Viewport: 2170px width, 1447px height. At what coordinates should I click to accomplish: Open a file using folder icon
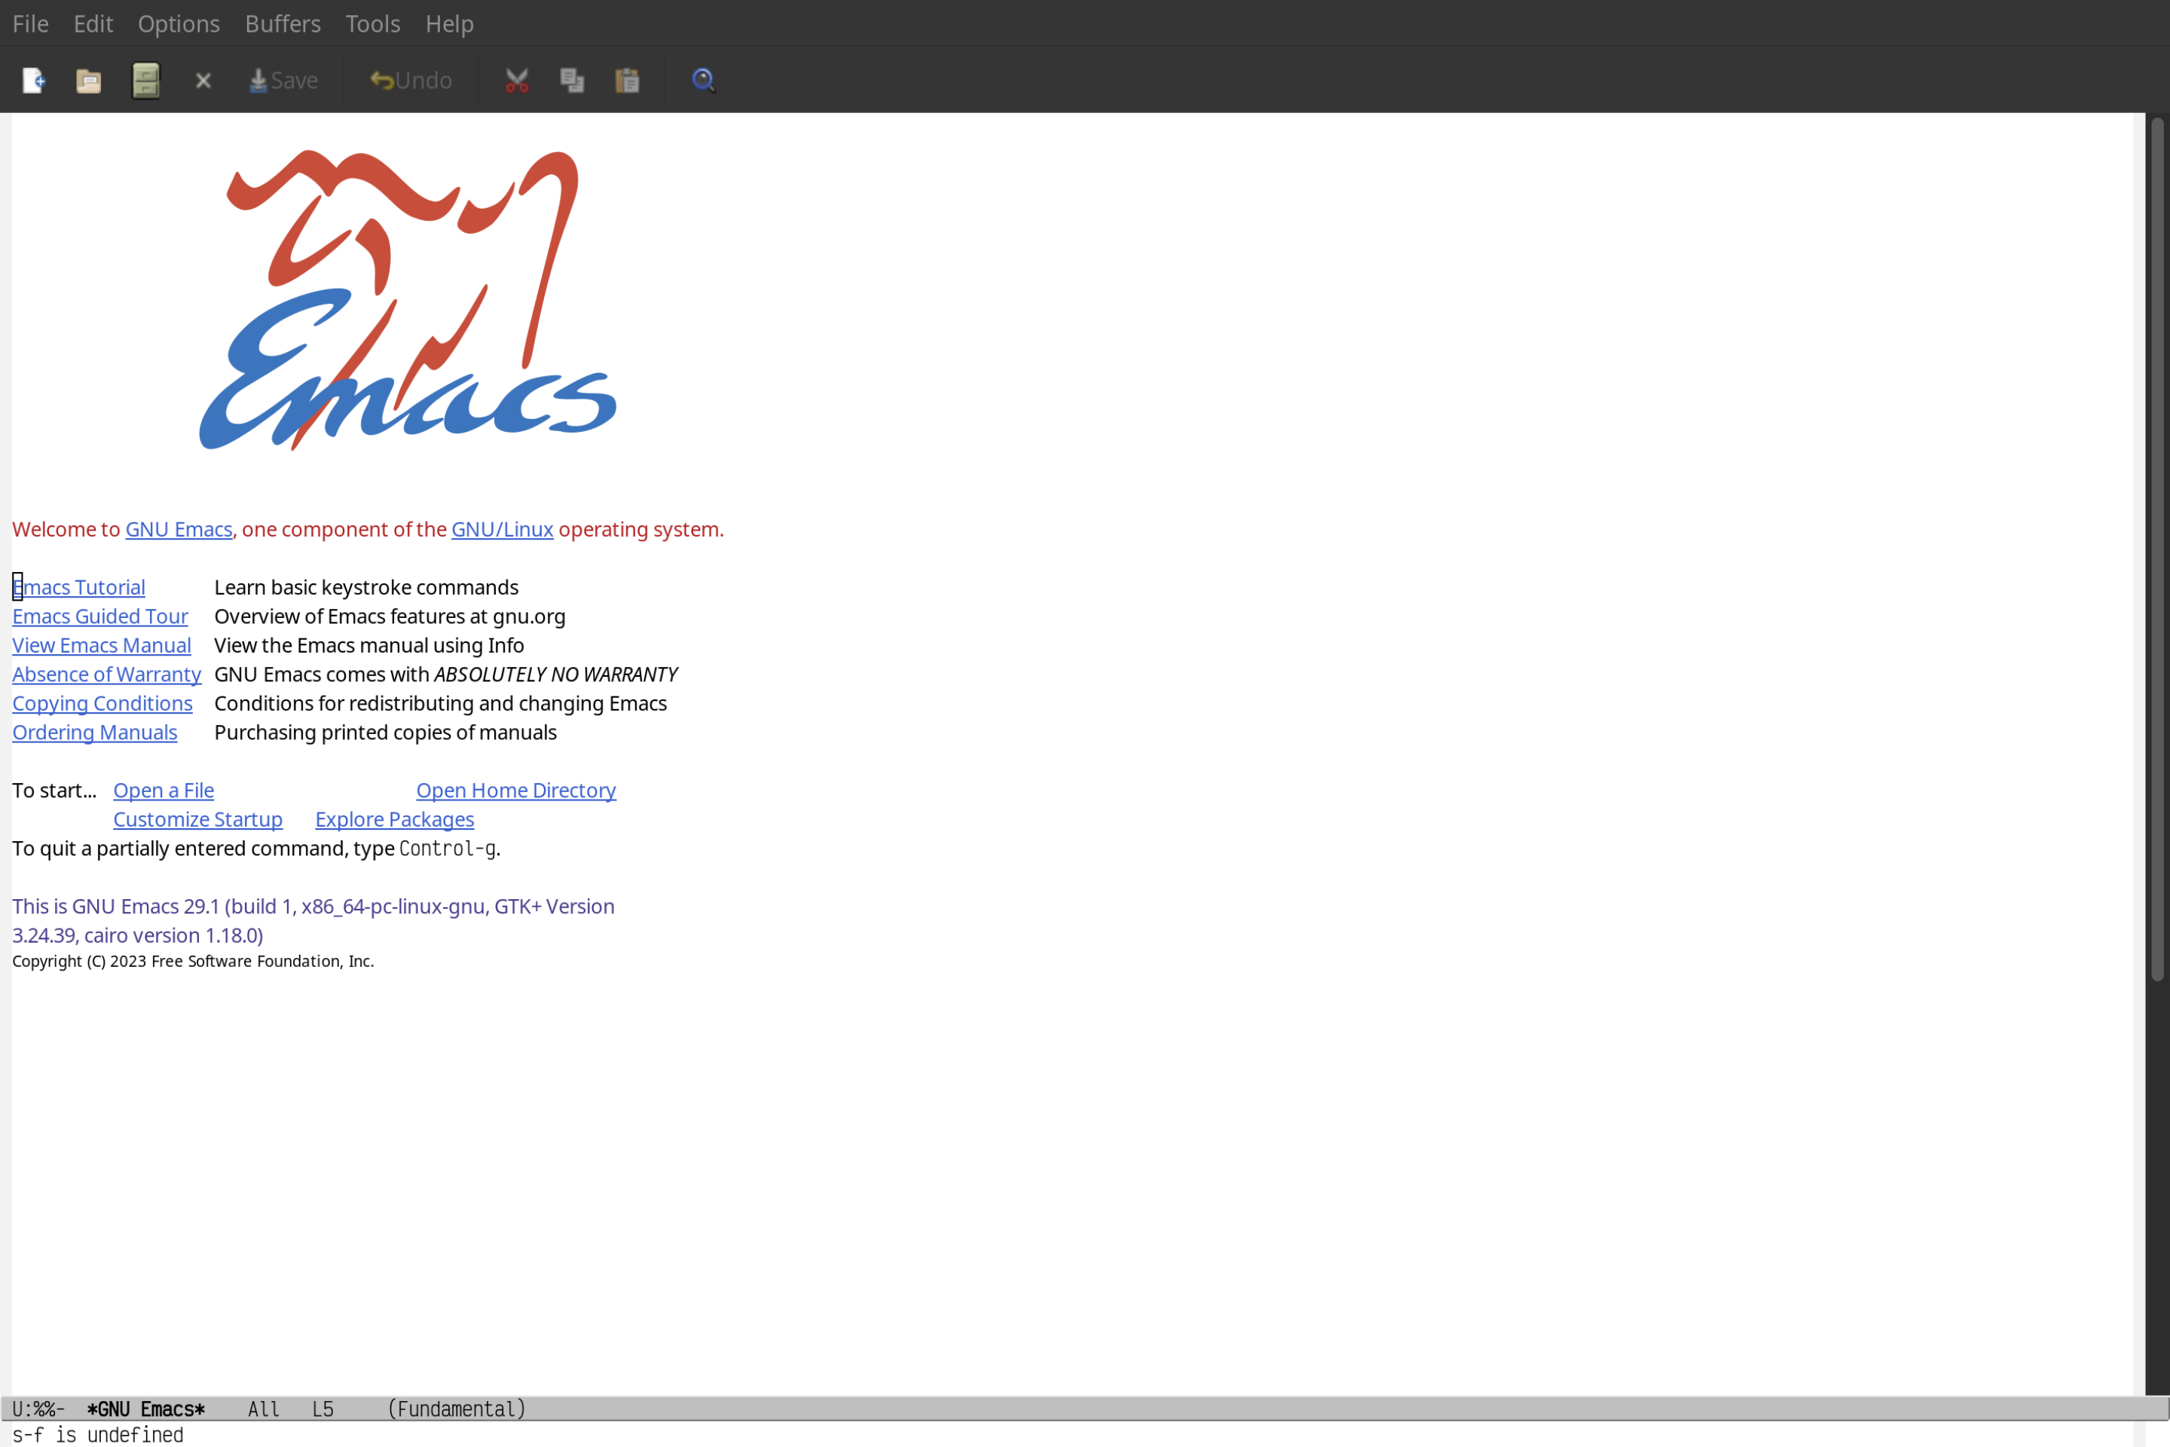(x=89, y=79)
